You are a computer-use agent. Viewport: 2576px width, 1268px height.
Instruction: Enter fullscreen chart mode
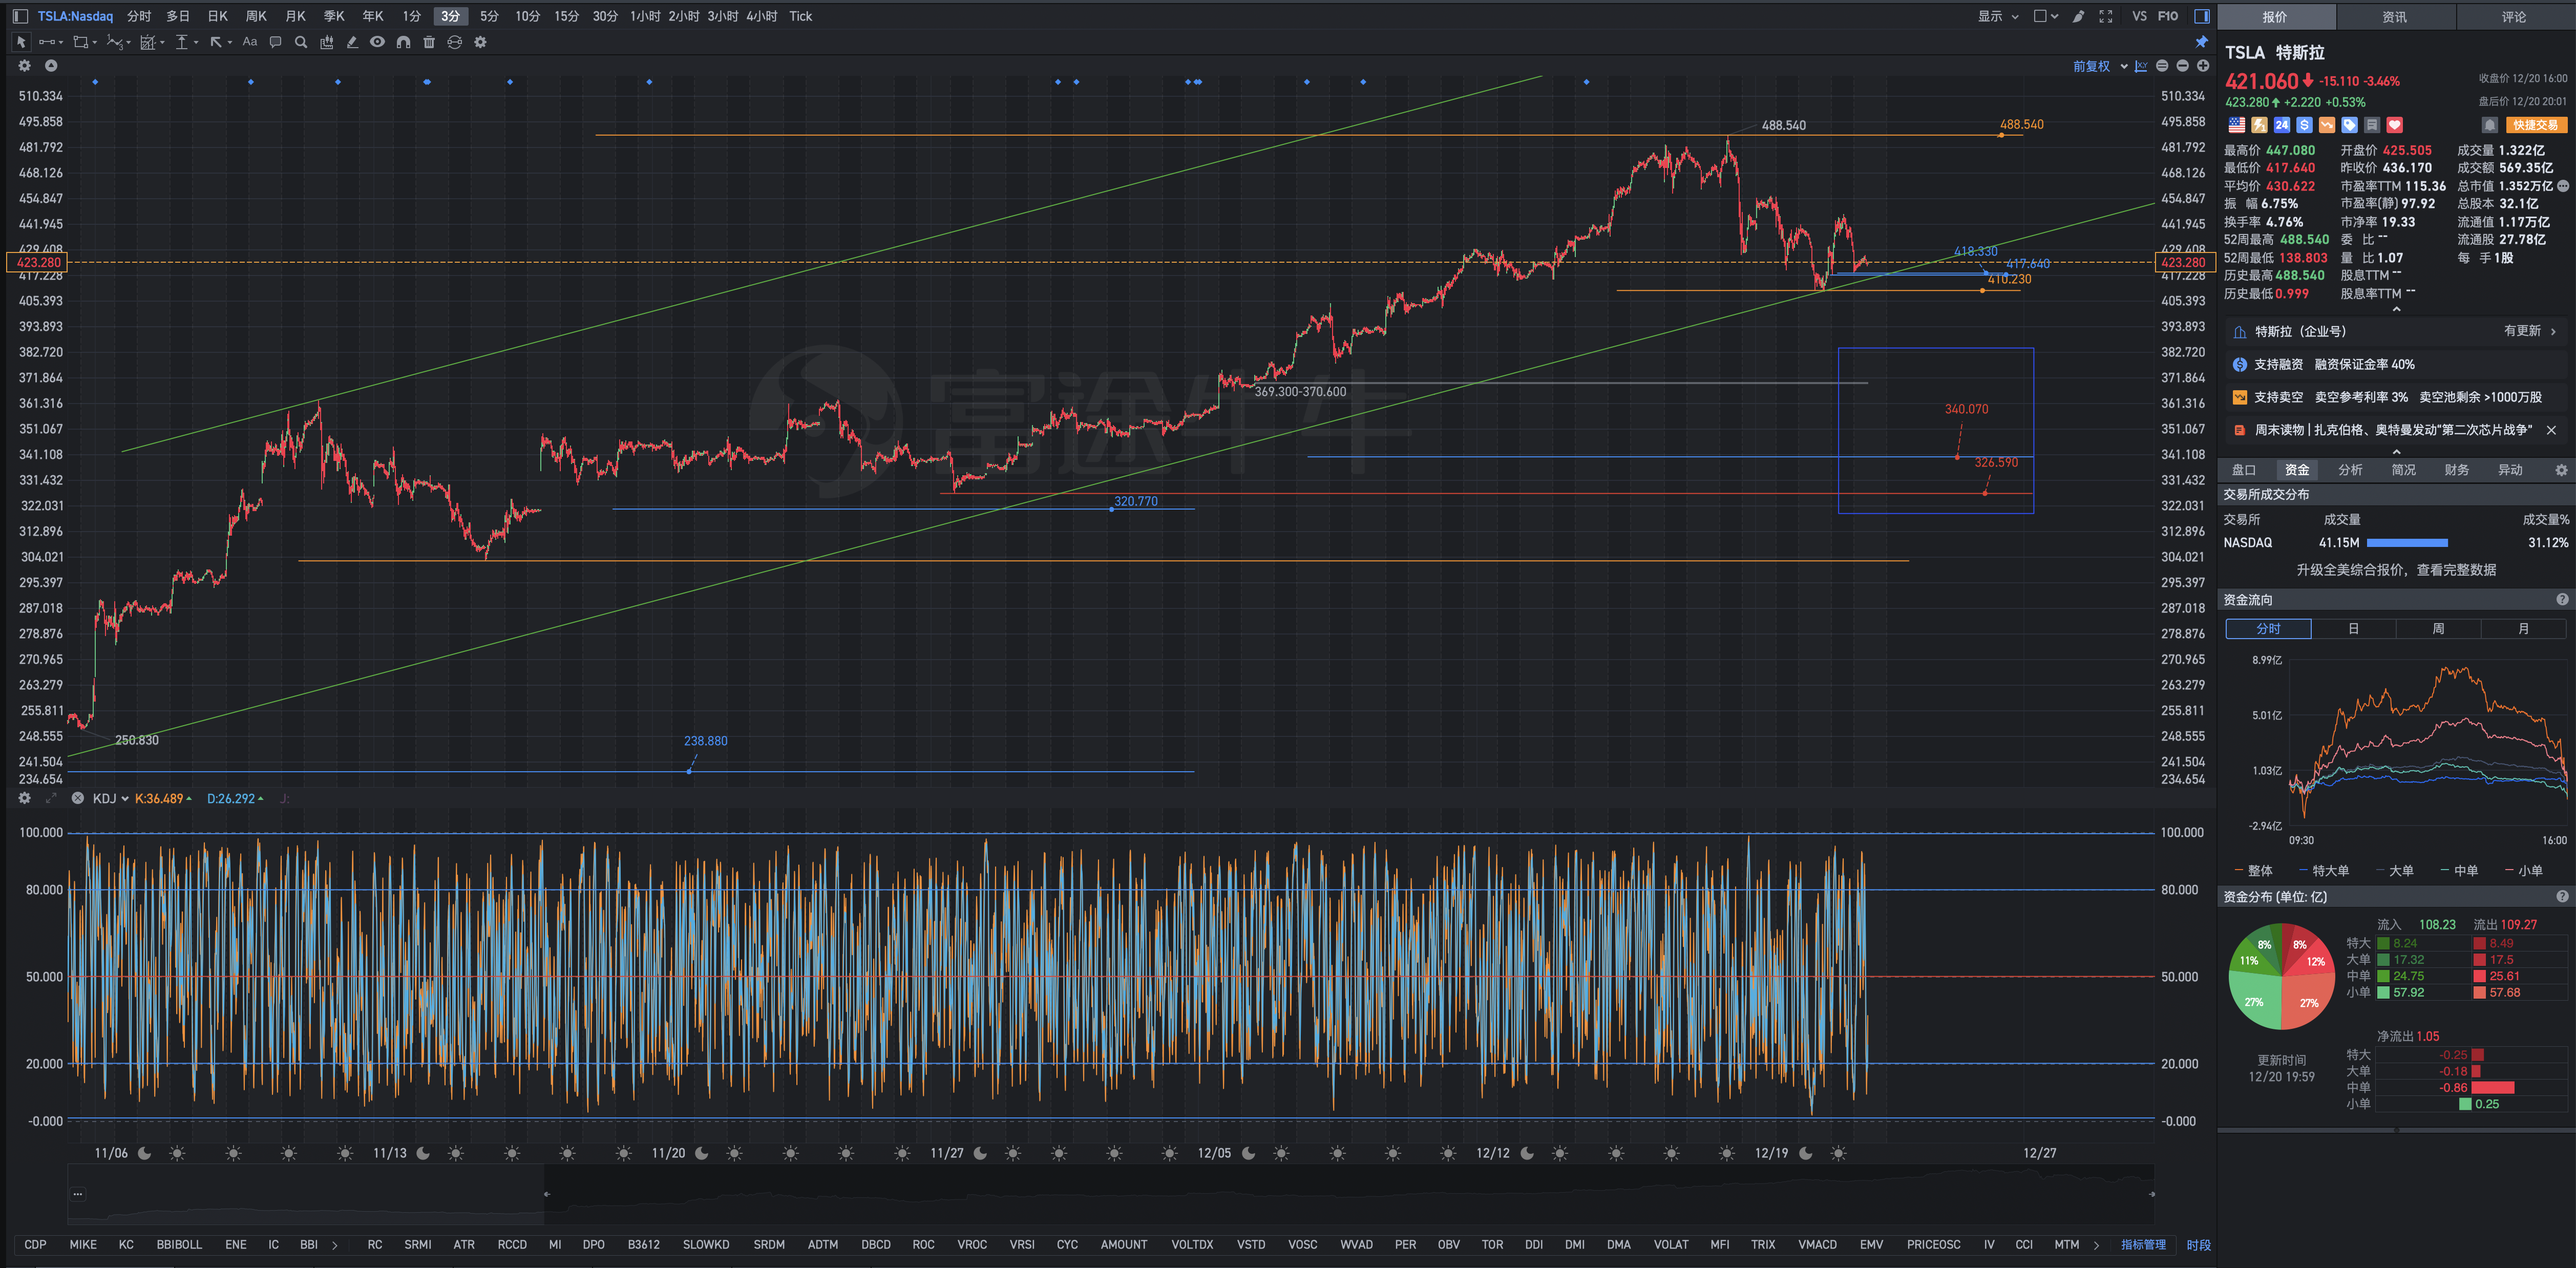click(x=2106, y=16)
